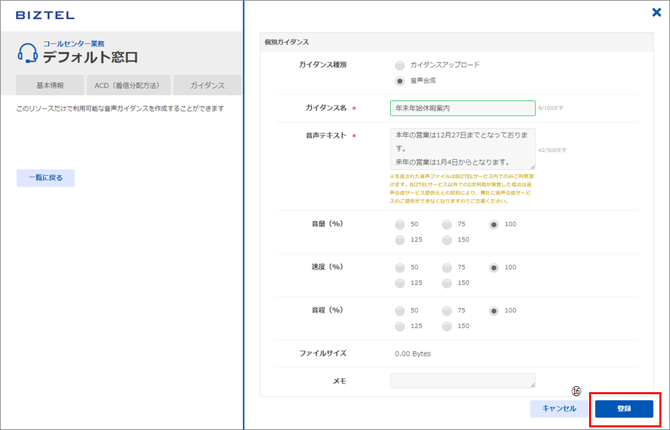Set 速度 to 50
Image resolution: width=670 pixels, height=430 pixels.
400,267
